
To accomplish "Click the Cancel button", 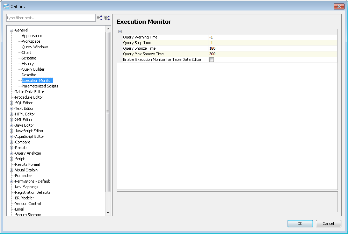I will pos(328,224).
